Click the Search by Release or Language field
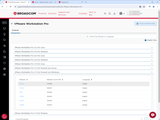 pos(121,36)
